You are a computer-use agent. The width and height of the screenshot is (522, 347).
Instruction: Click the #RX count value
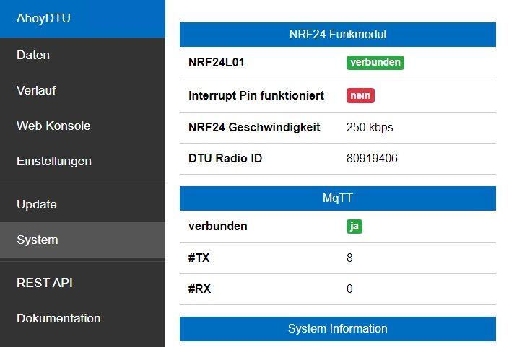(x=349, y=289)
